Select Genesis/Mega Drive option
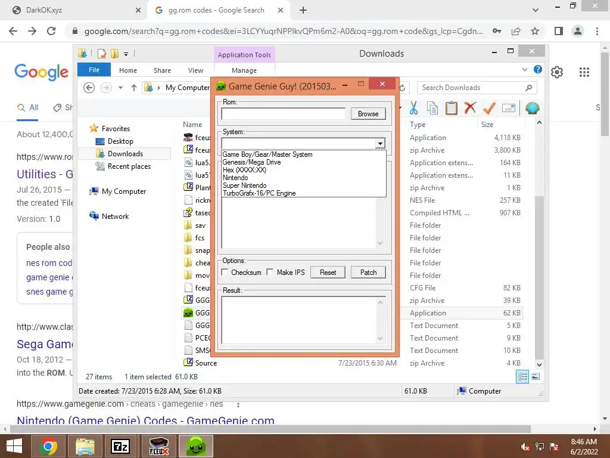The height and width of the screenshot is (458, 610). coord(252,162)
